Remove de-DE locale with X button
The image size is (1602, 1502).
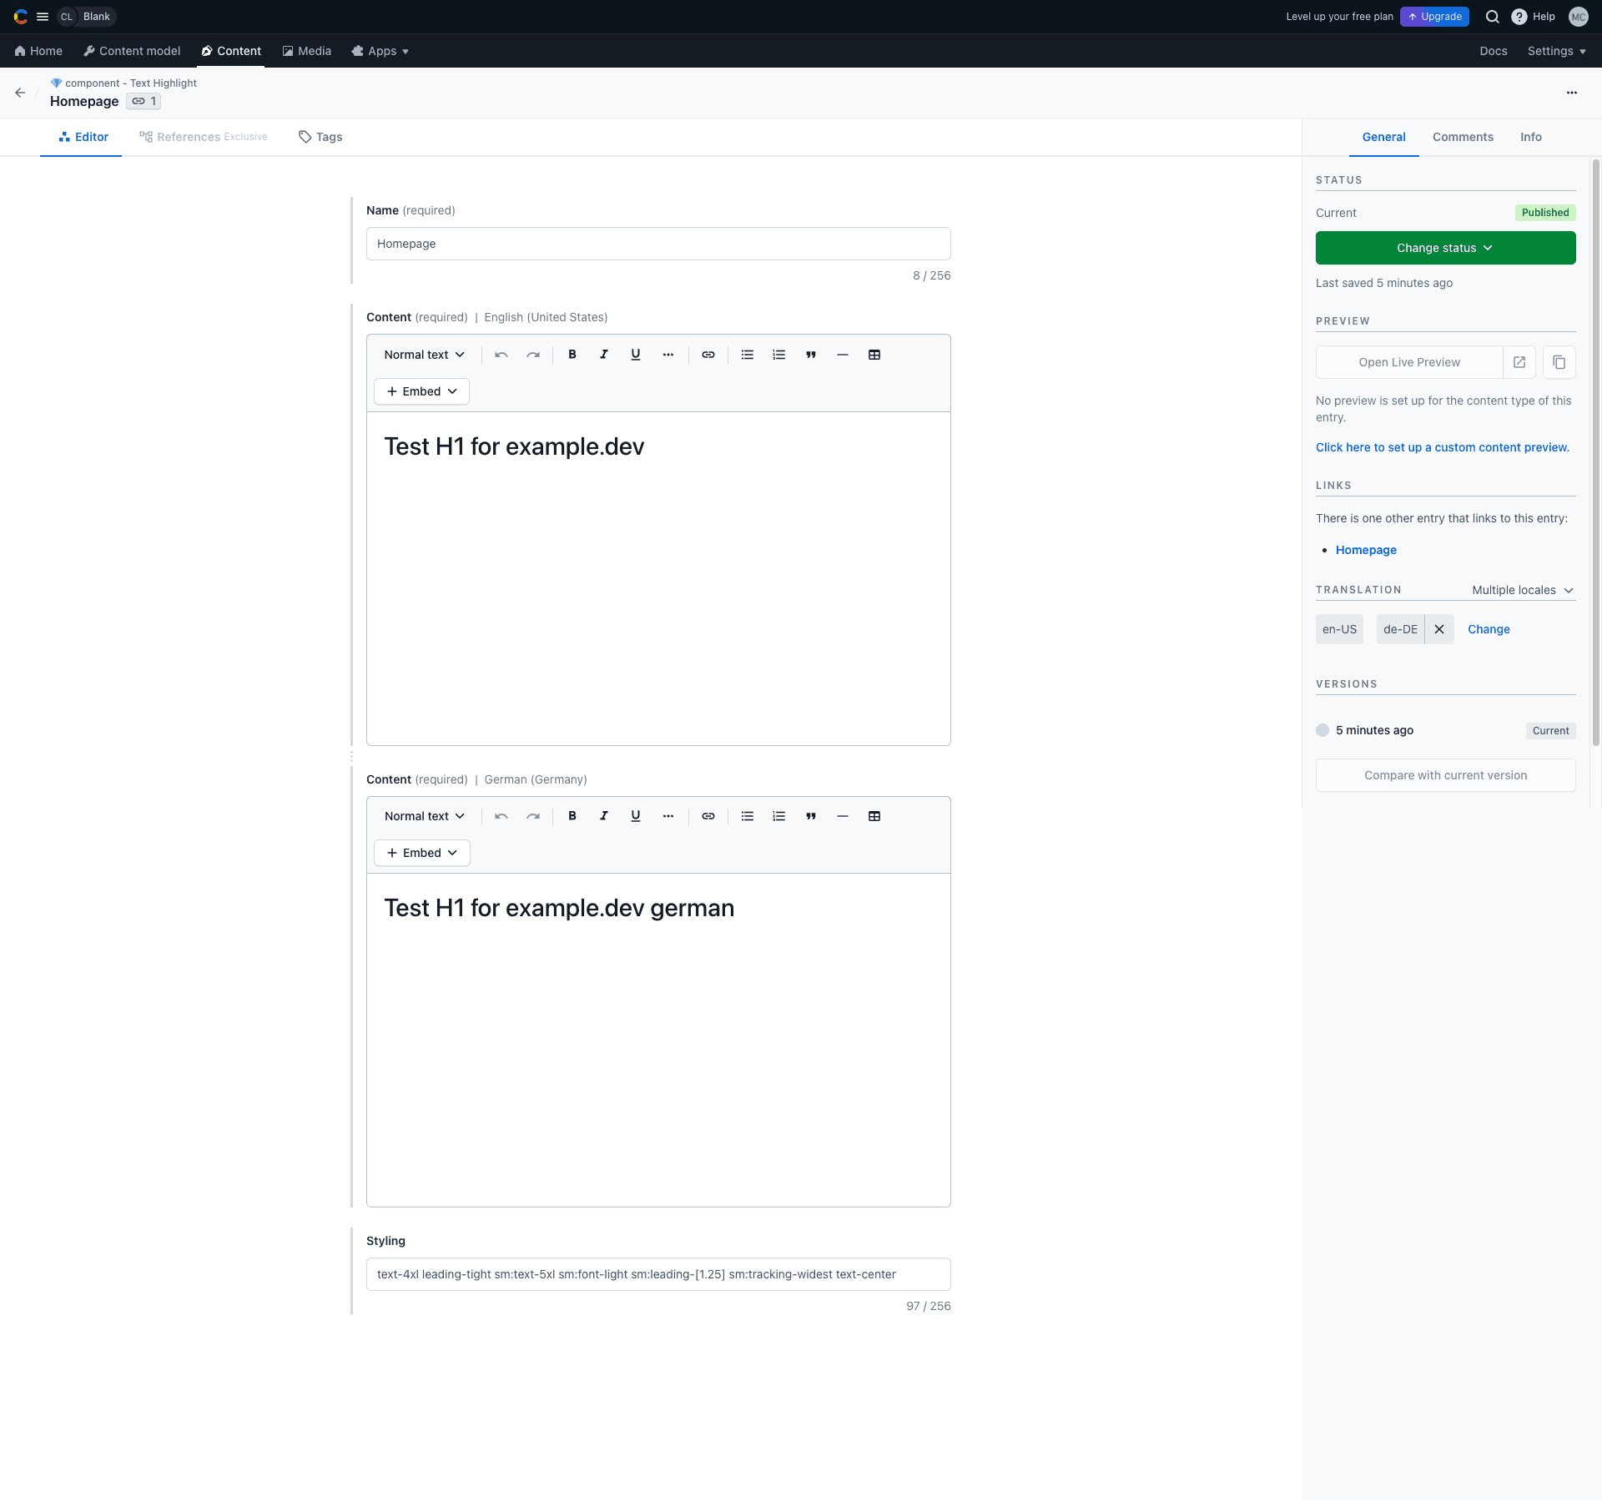pos(1439,629)
